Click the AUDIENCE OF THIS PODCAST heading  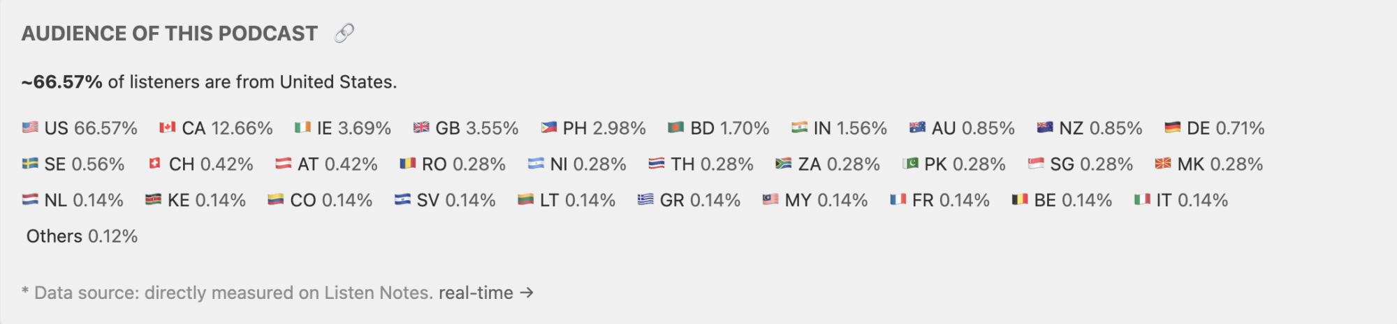click(170, 33)
